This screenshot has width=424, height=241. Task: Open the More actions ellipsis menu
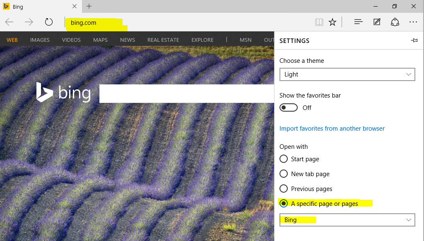point(413,22)
